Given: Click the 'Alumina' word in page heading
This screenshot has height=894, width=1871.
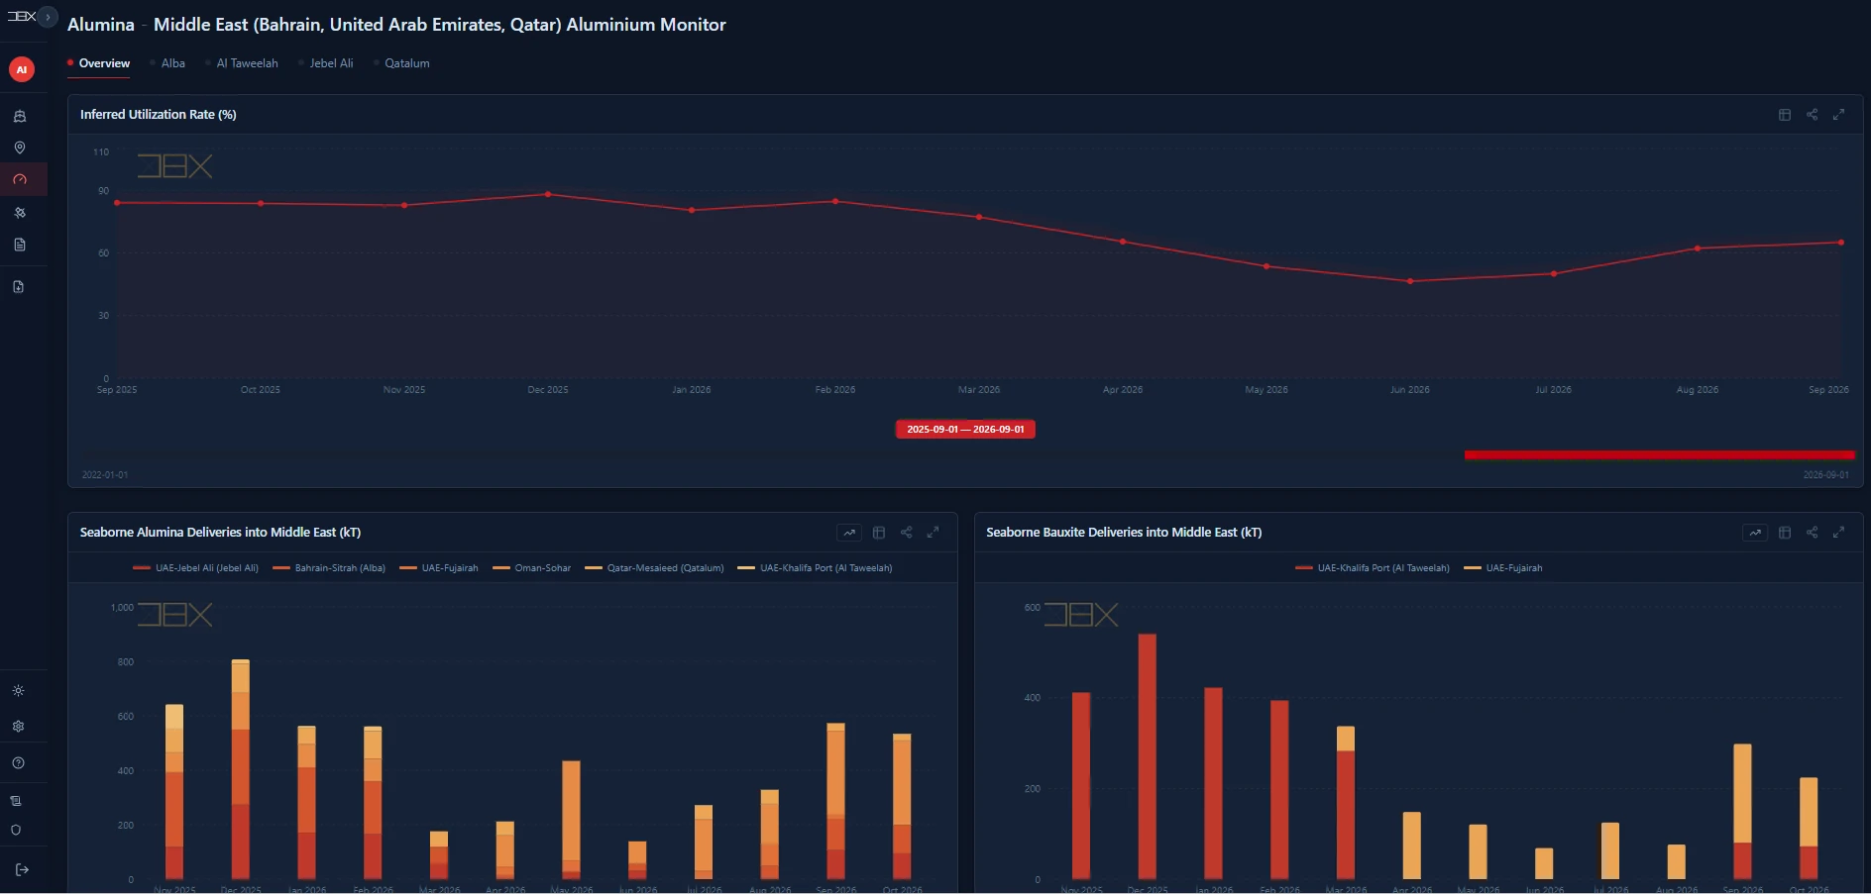Looking at the screenshot, I should [x=101, y=25].
